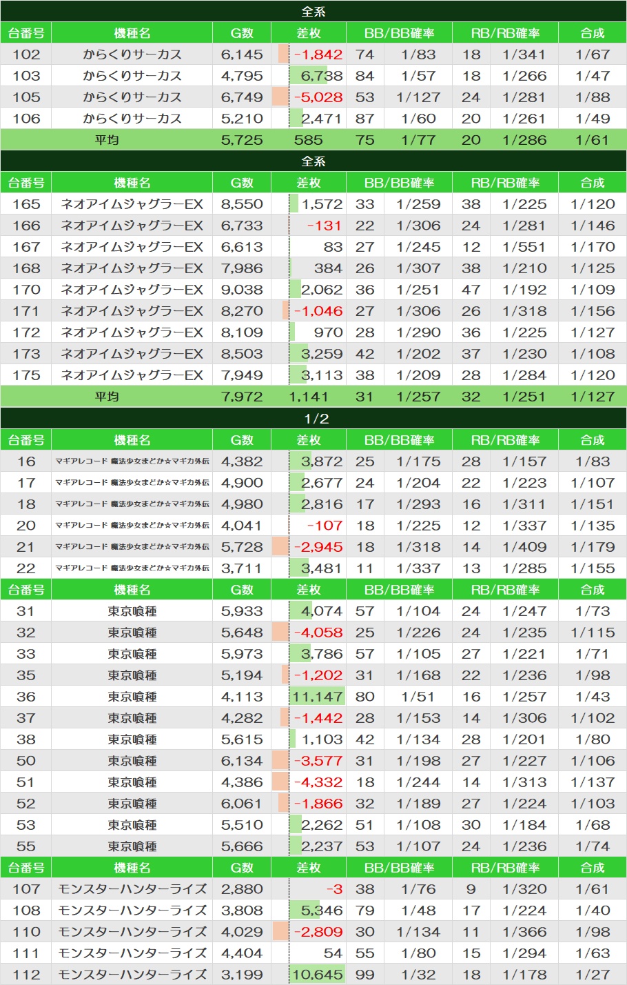627x985 pixels.
Task: Select game count 4,900 for machine 17
Action: click(242, 483)
